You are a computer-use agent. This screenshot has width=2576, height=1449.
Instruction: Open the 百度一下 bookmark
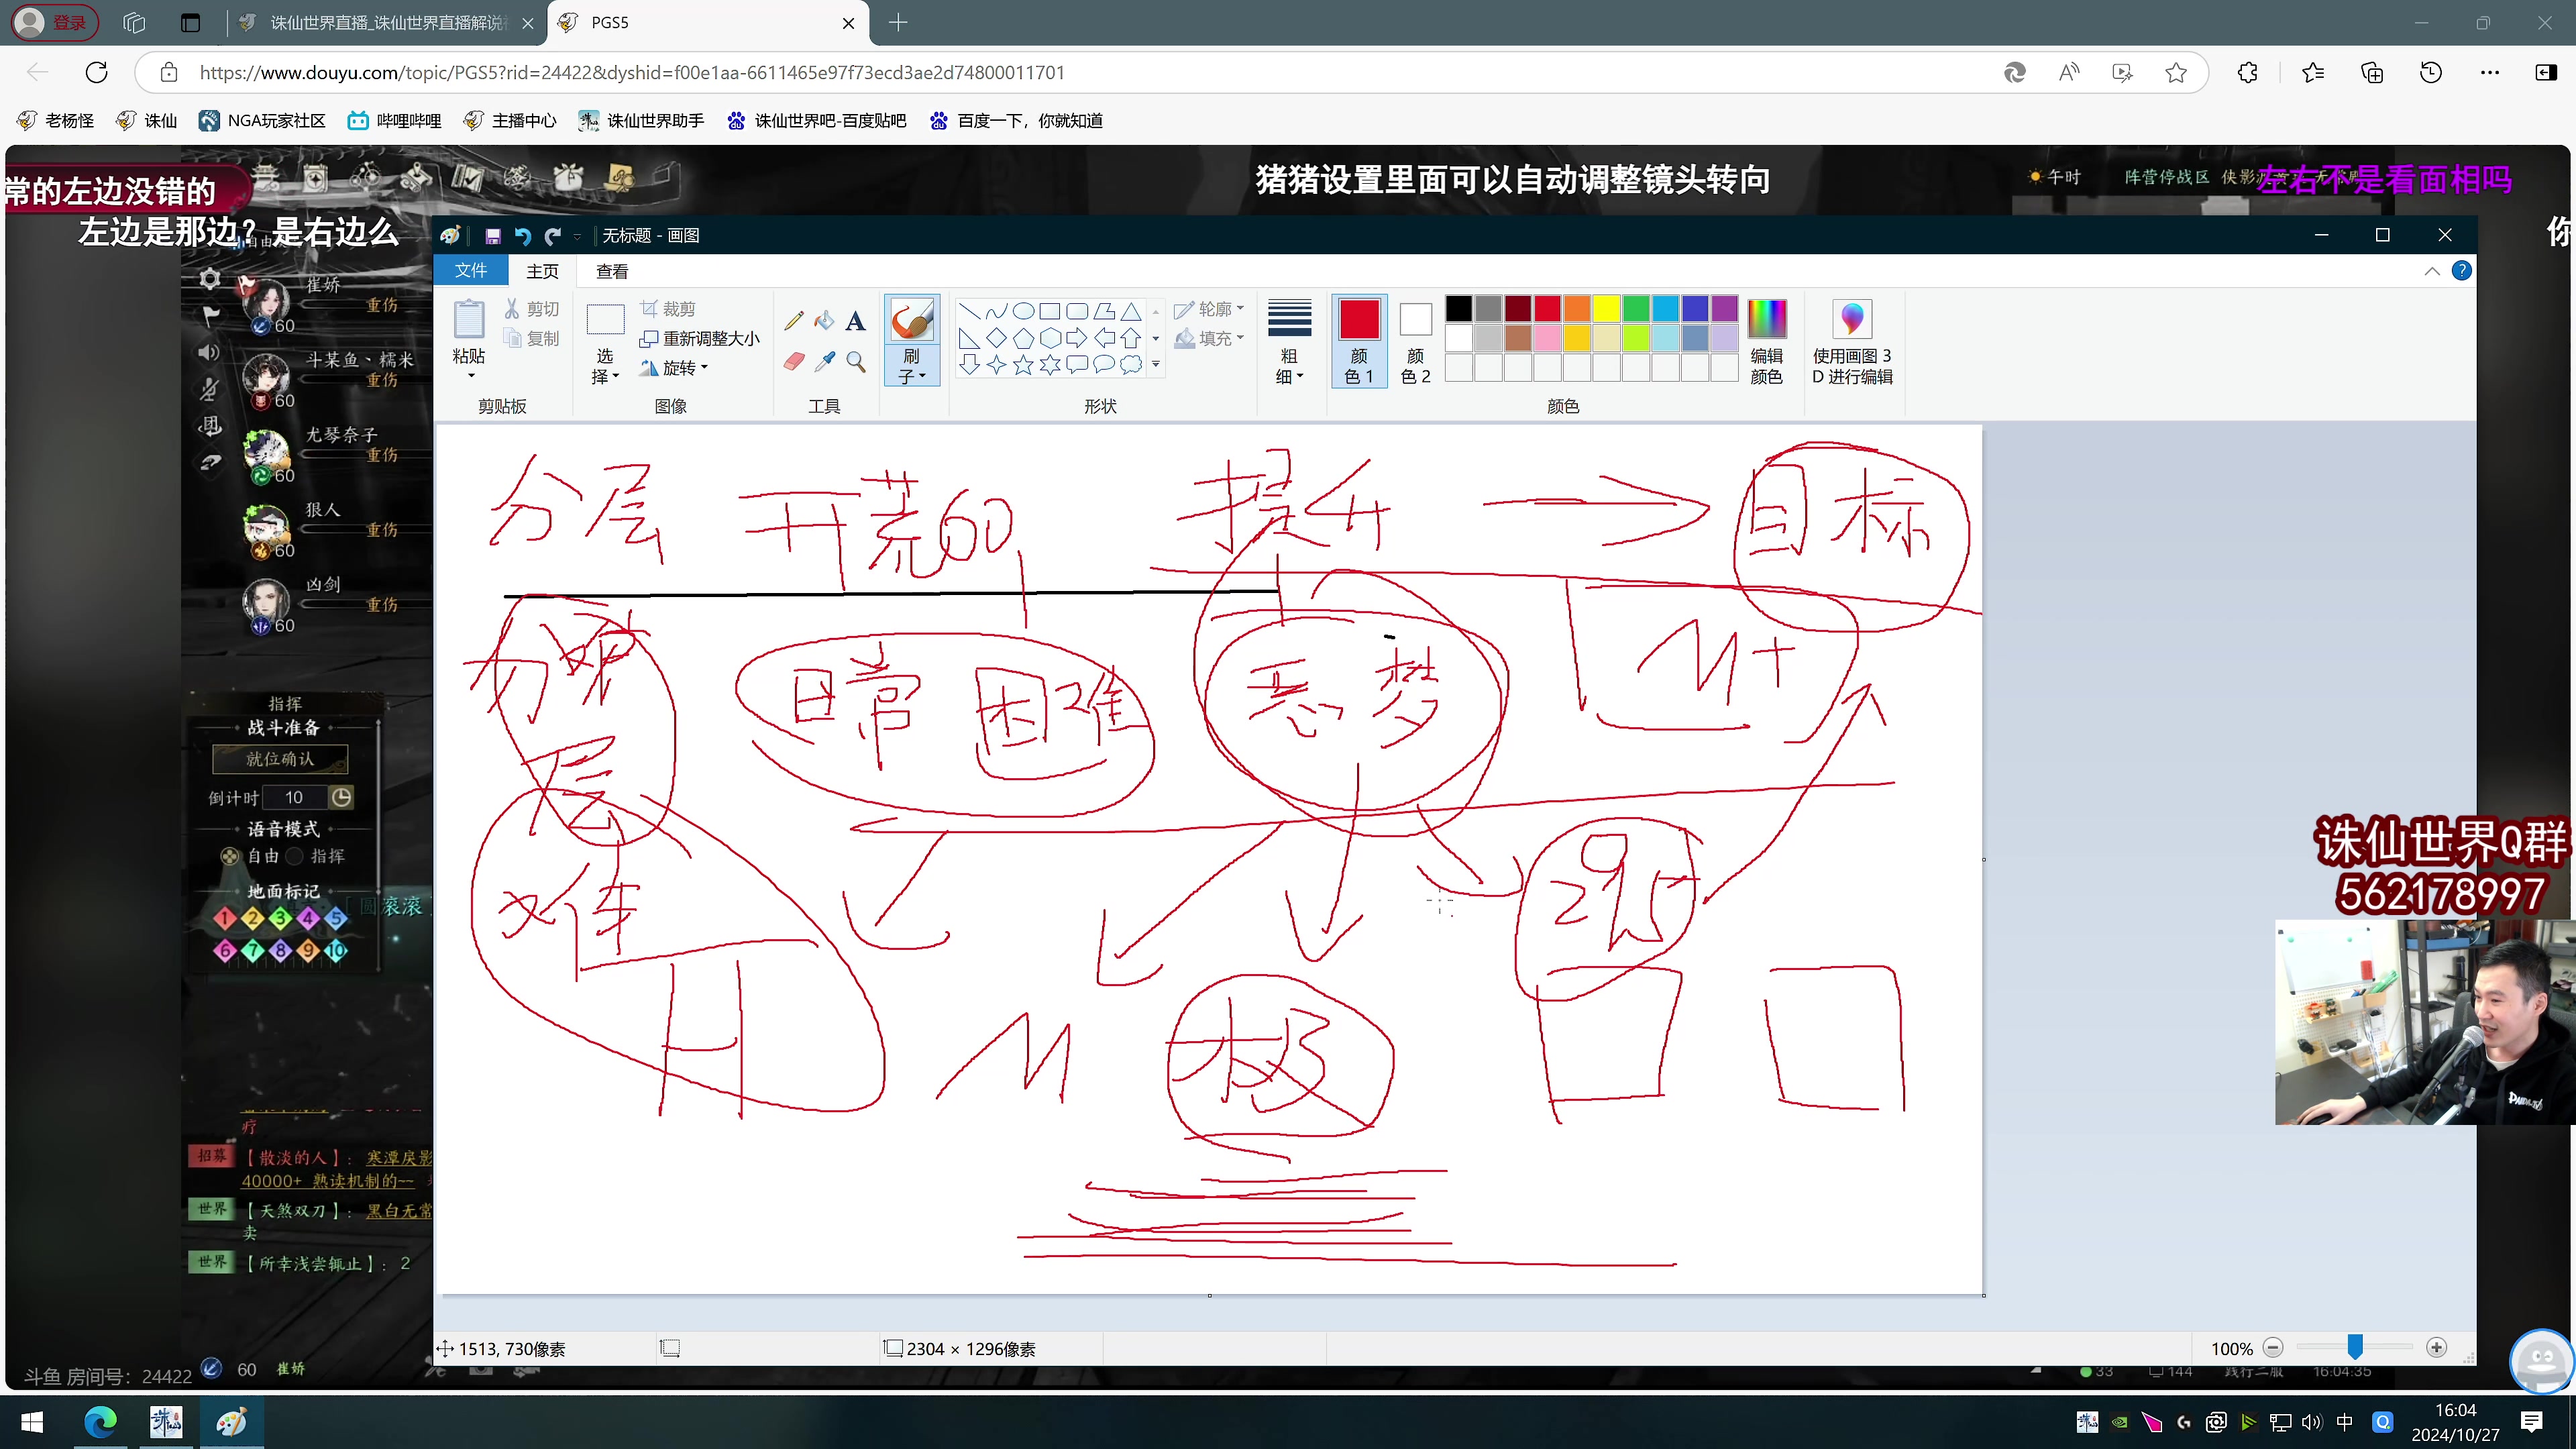click(1016, 120)
